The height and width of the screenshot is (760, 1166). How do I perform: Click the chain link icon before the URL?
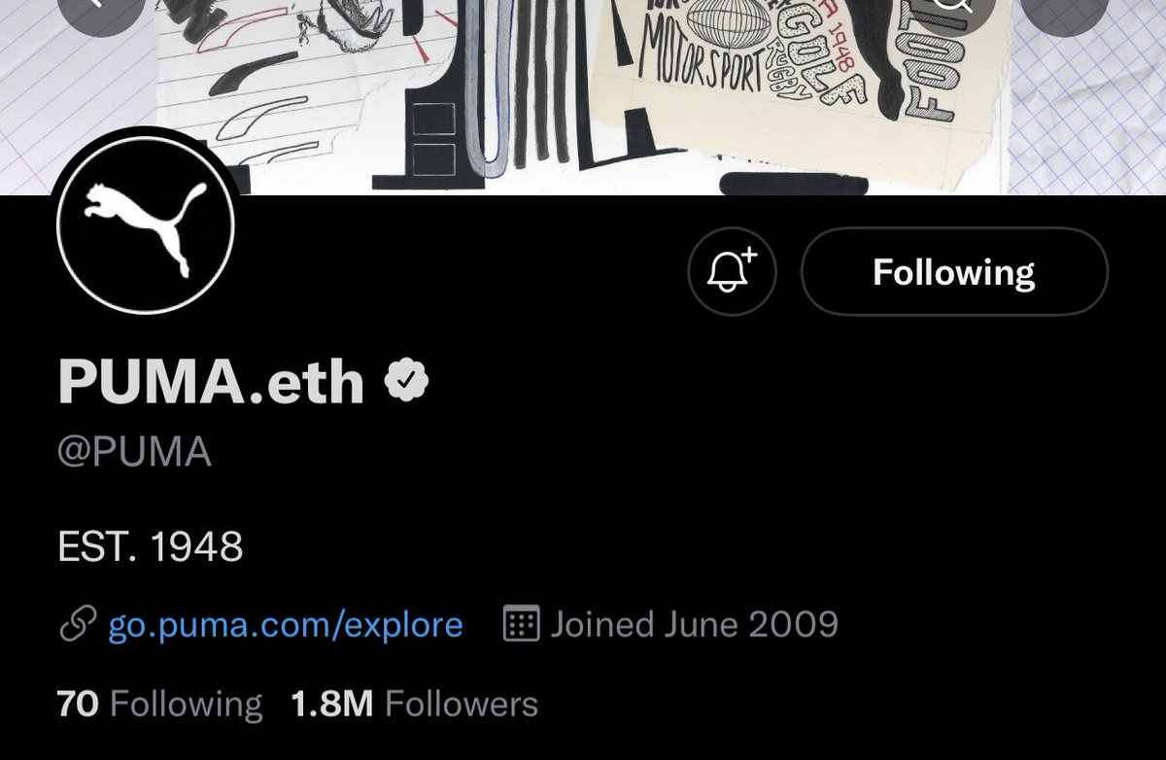pyautogui.click(x=78, y=624)
